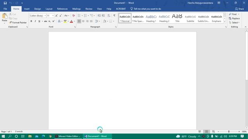Viewport: 248px width, 139px height.
Task: Decrease paragraph indent
Action: [x=99, y=15]
